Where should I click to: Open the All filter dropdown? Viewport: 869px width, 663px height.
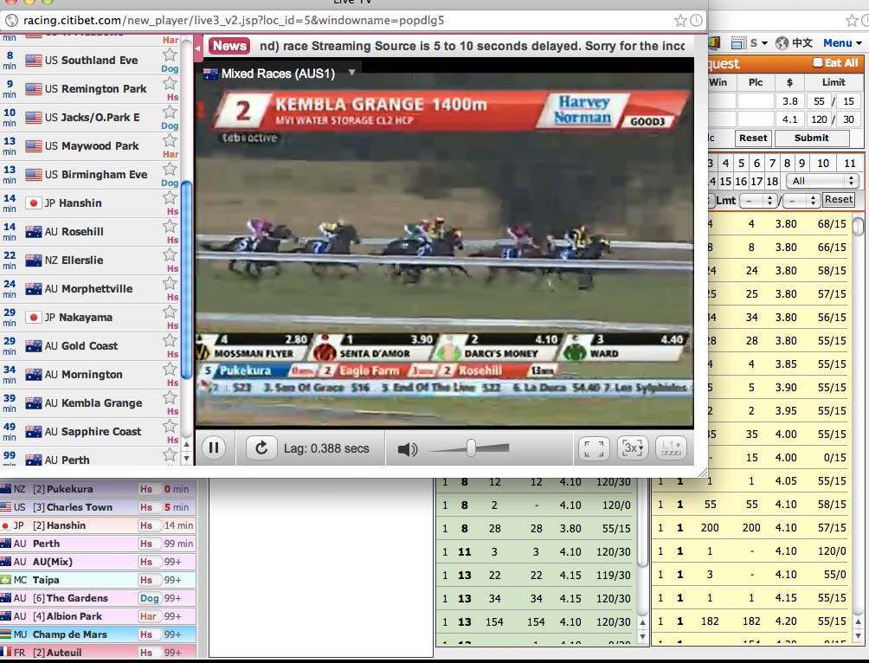(x=822, y=181)
